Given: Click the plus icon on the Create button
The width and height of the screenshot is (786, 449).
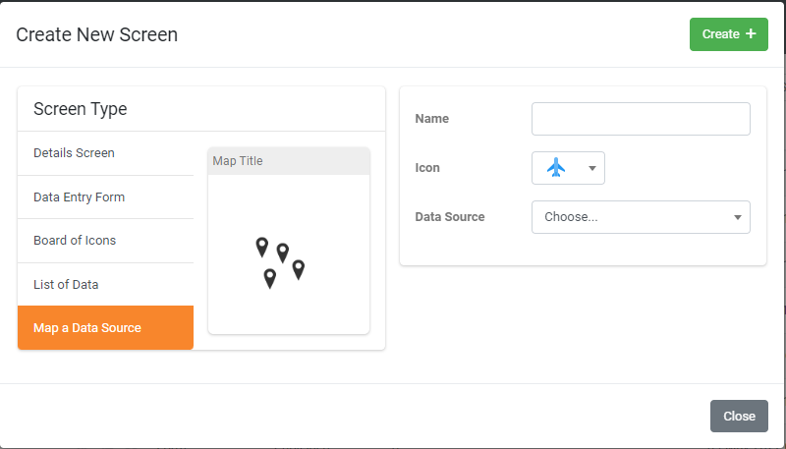Looking at the screenshot, I should [x=751, y=33].
